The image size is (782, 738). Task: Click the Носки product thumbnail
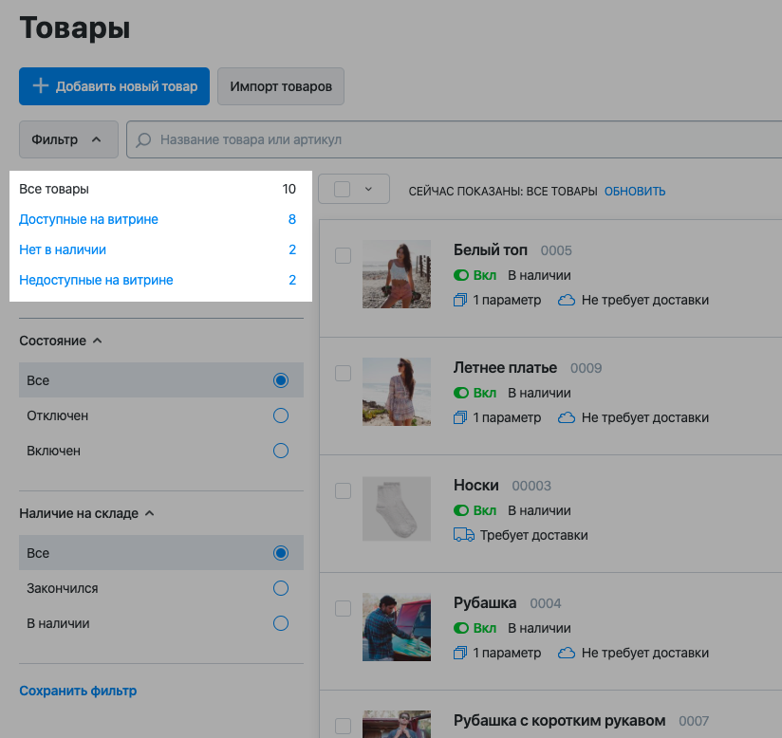click(x=397, y=508)
